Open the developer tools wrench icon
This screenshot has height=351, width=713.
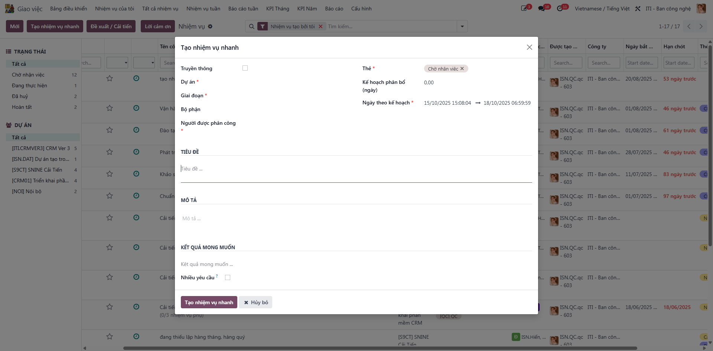coord(638,9)
